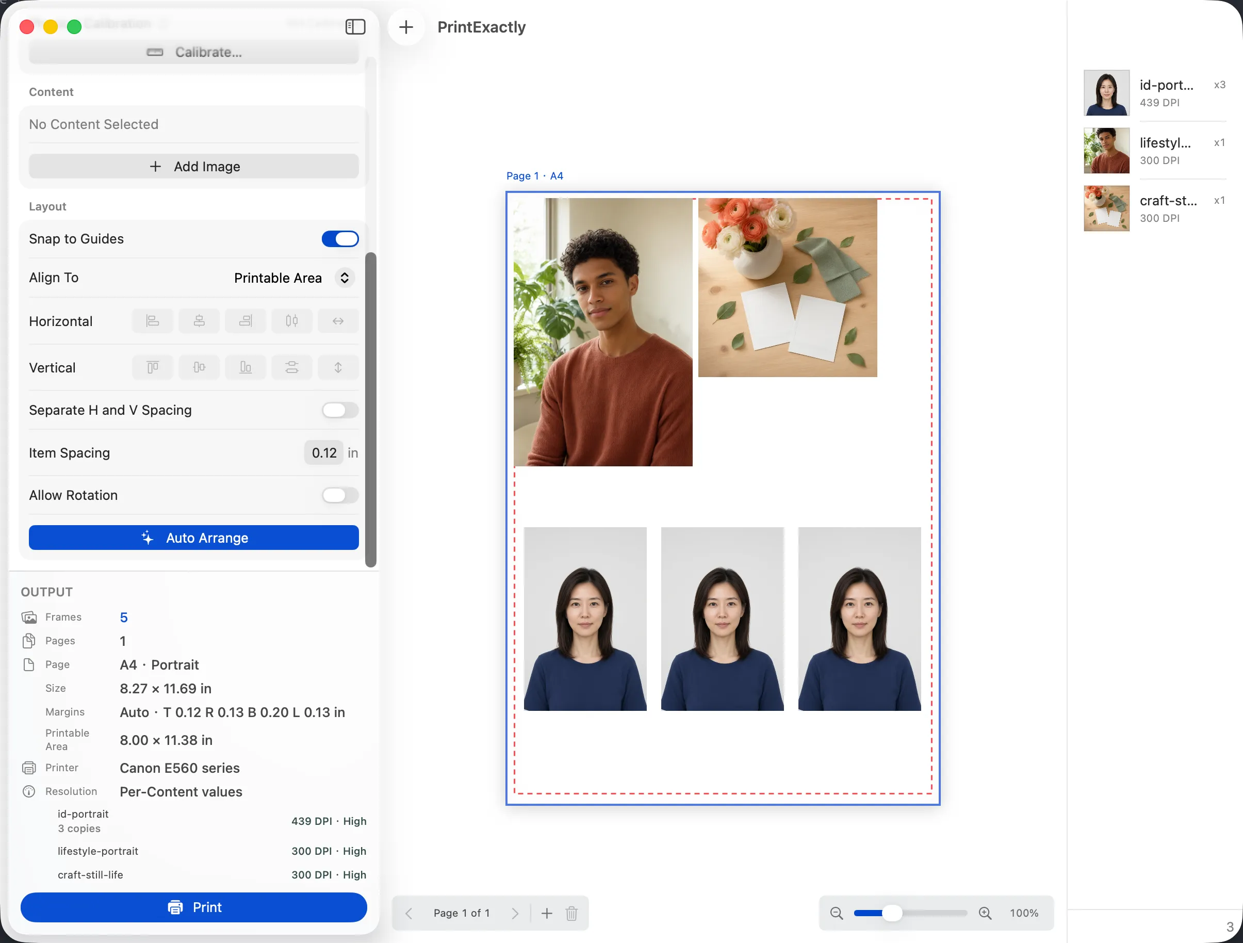
Task: Click 'No Content Selected' text
Action: 94,124
